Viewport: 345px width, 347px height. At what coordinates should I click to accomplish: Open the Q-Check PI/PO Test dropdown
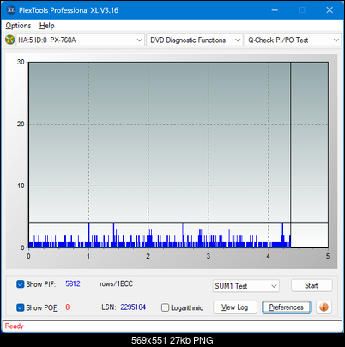click(293, 40)
